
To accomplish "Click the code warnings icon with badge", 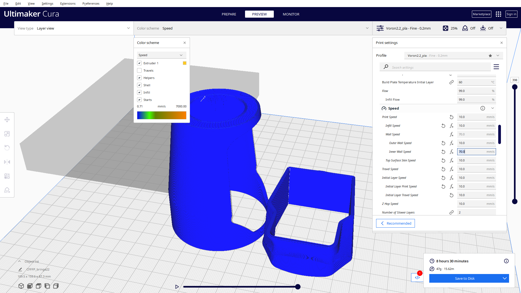I will [417, 277].
